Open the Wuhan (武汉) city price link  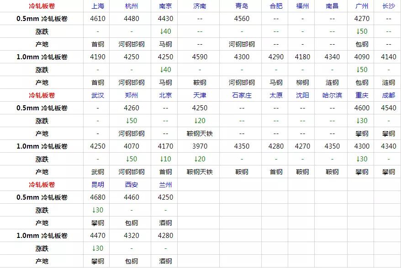[97, 95]
